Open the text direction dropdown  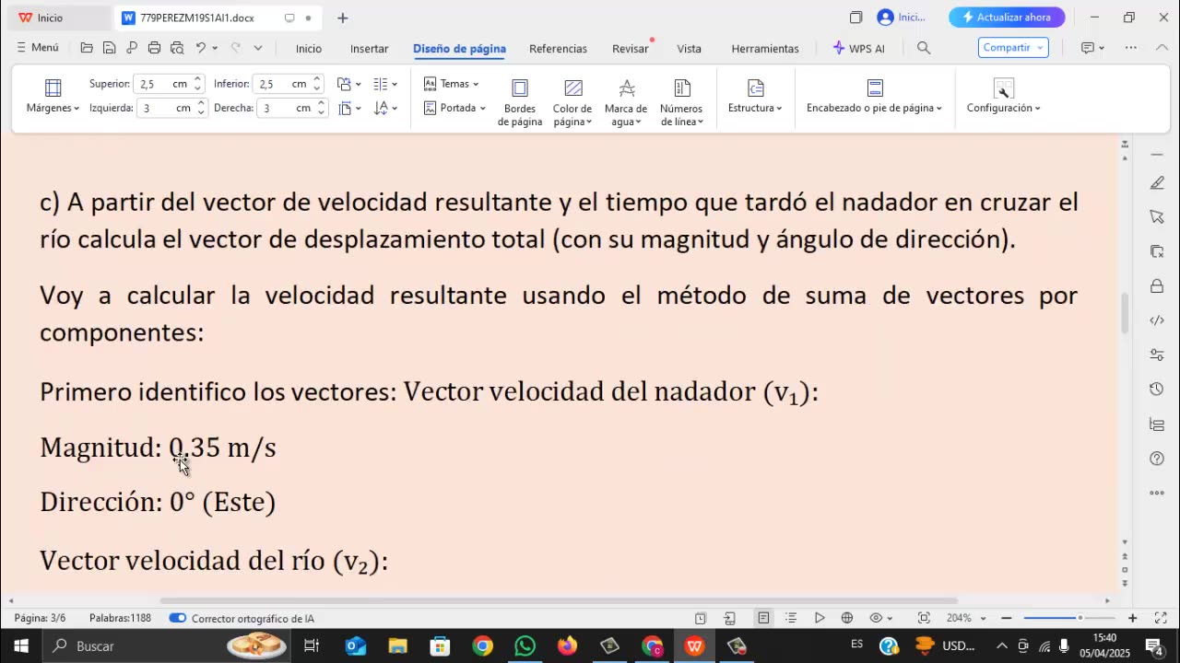point(385,108)
